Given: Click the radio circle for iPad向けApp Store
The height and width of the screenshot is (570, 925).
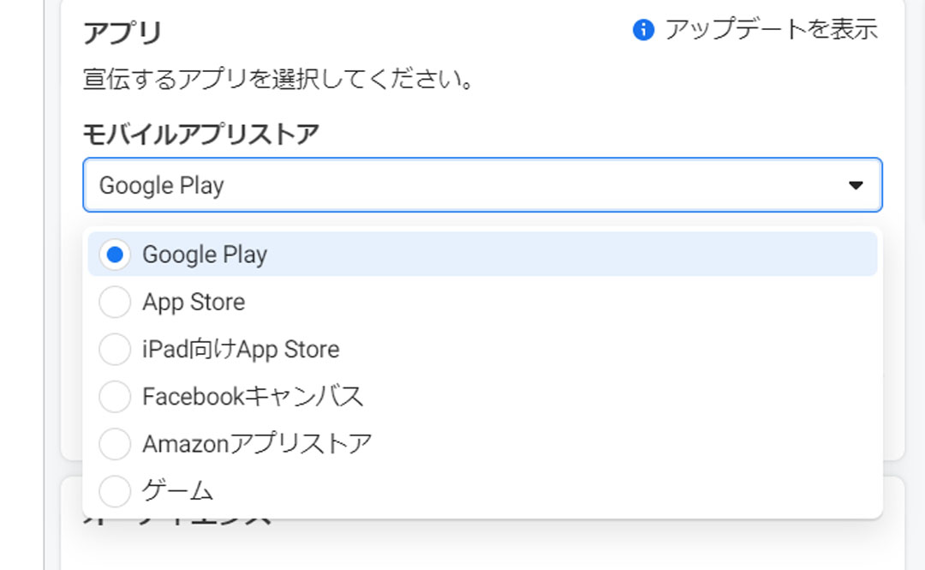Looking at the screenshot, I should point(115,349).
